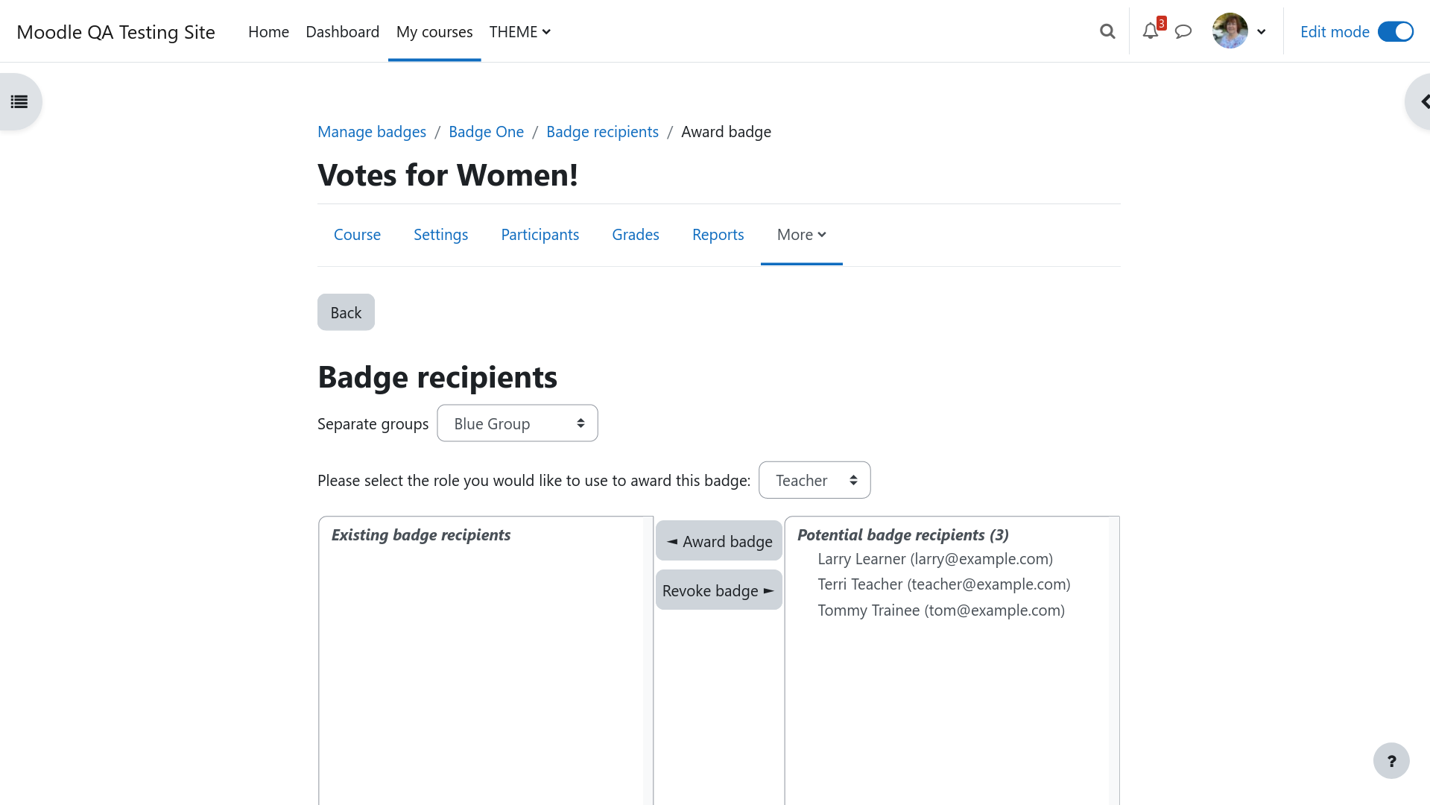Open the help question mark button
The image size is (1430, 805).
(1391, 761)
